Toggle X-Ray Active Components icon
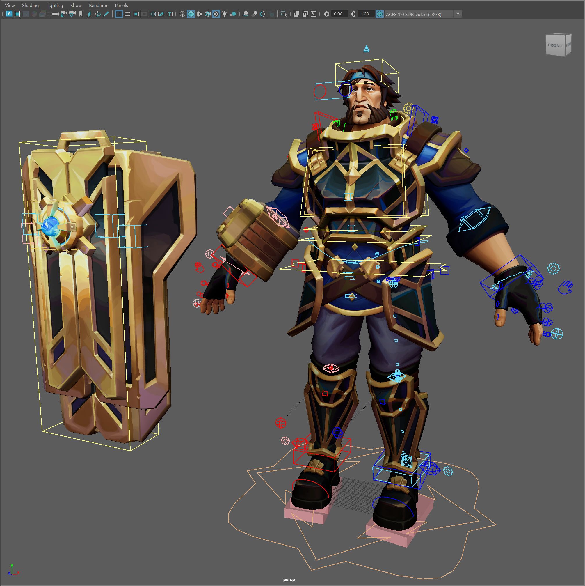The image size is (585, 586). point(305,14)
